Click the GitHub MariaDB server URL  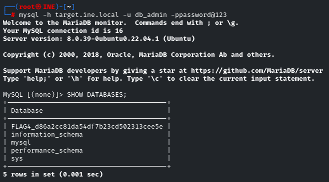(x=257, y=71)
